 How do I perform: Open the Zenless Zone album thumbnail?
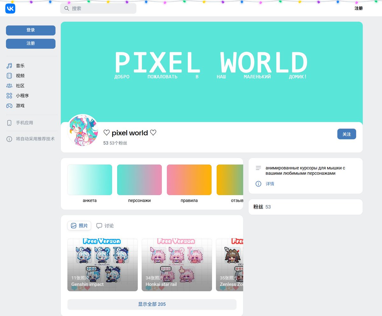click(x=230, y=265)
